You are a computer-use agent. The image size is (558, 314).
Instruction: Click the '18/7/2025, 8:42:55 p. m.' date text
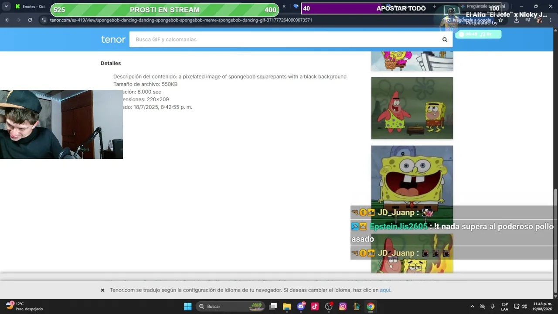(163, 107)
